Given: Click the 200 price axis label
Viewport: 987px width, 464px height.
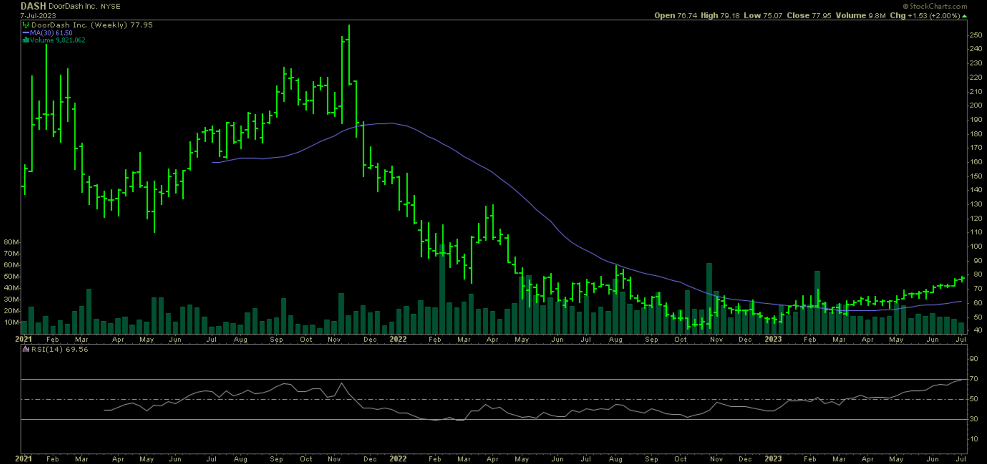Looking at the screenshot, I should [x=976, y=106].
